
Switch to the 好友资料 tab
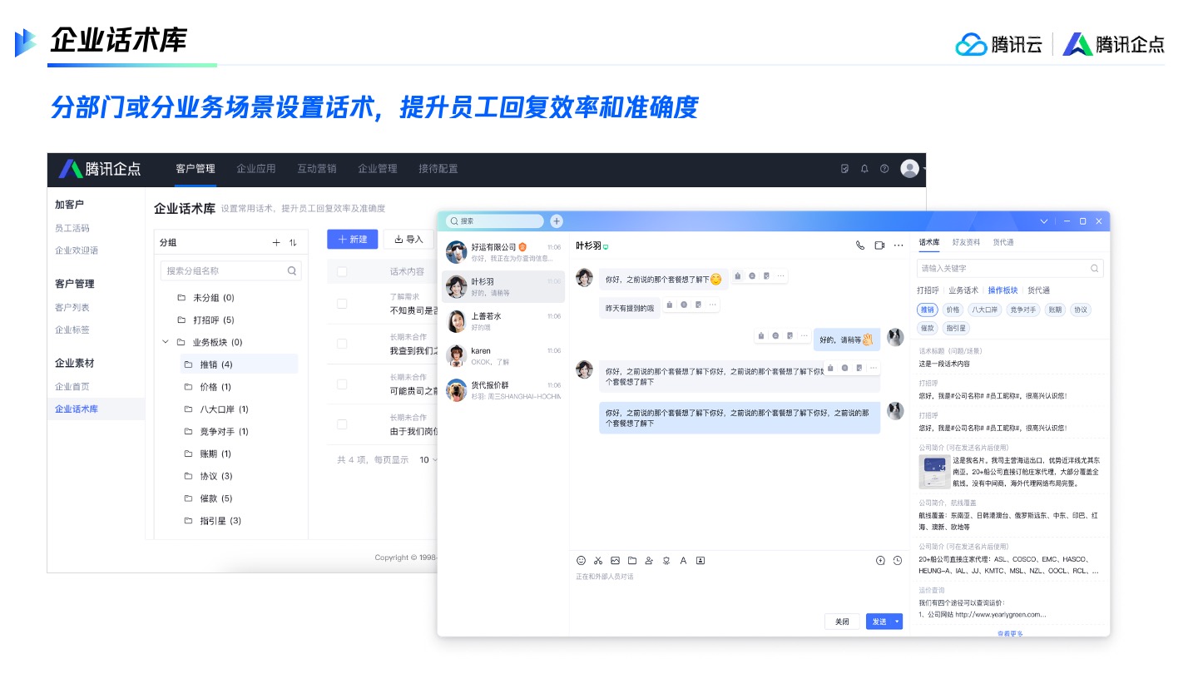pyautogui.click(x=966, y=243)
